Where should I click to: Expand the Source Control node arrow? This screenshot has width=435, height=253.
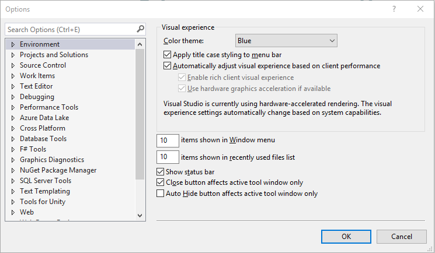coord(13,65)
